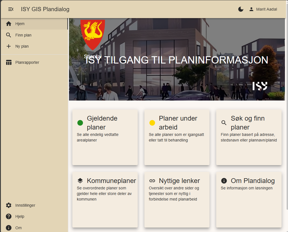Click the plus icon for Ny plan
The height and width of the screenshot is (232, 288).
click(9, 46)
